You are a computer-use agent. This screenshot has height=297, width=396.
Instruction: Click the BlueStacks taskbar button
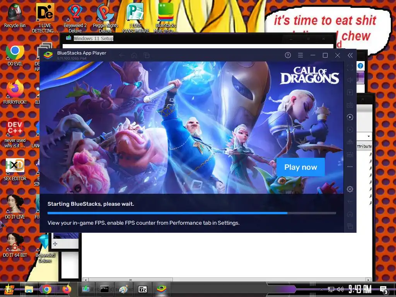(162, 289)
